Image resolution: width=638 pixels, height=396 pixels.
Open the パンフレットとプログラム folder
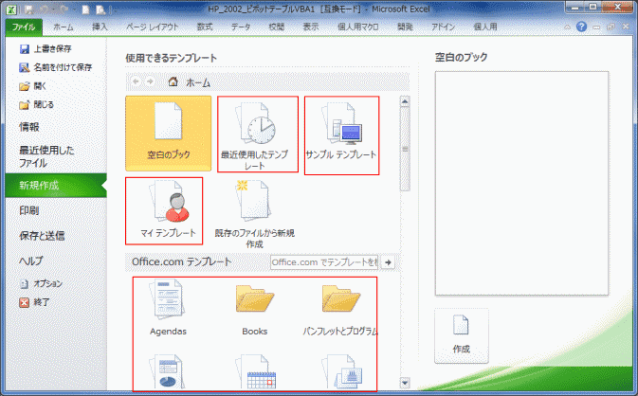tap(340, 310)
